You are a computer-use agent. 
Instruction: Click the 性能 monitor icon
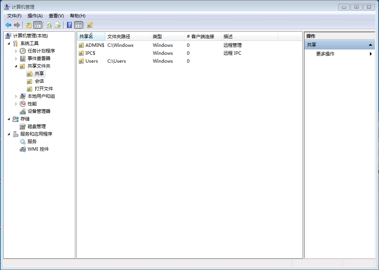coord(23,104)
